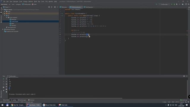Collapse com.company package node
Viewport: 190px width, 107px height.
coord(7,18)
